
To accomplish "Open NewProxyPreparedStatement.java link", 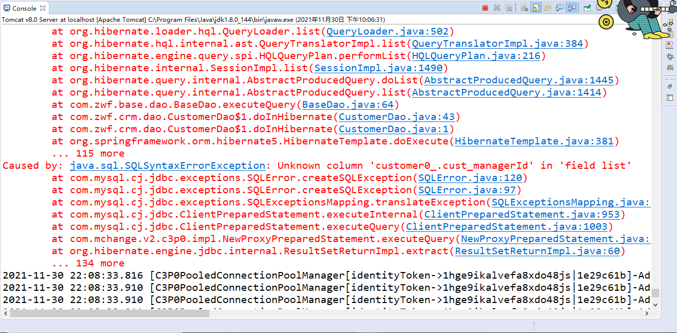I will coord(555,239).
